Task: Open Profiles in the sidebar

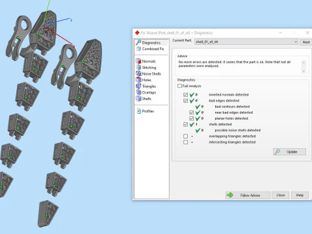Action: [x=148, y=111]
